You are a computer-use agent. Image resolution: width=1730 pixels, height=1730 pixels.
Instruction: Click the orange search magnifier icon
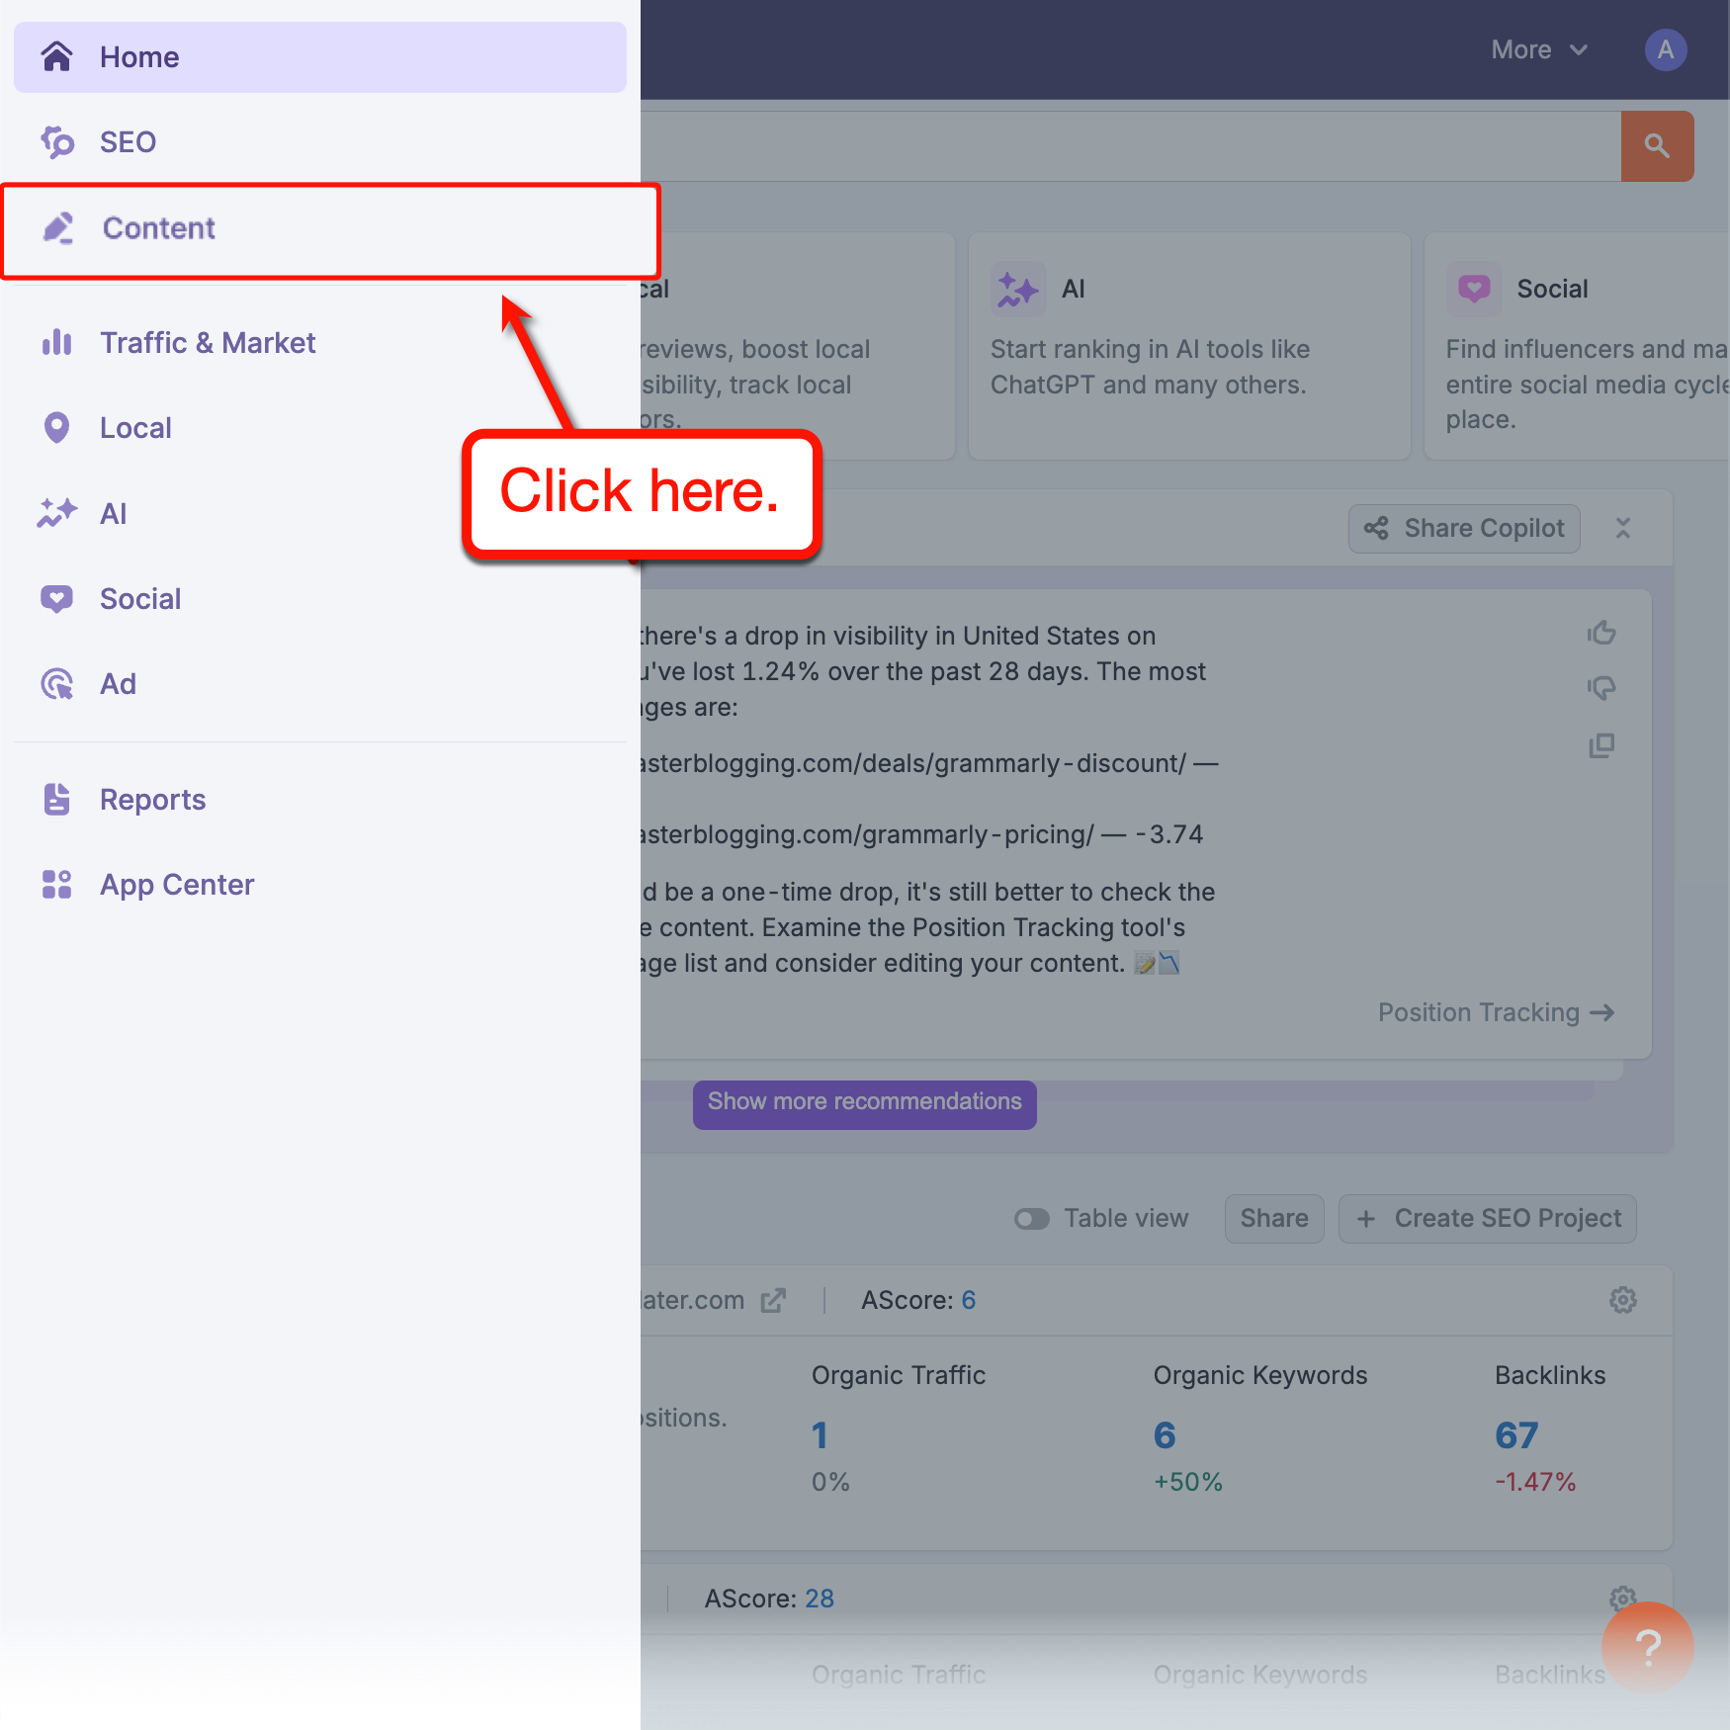click(1657, 145)
